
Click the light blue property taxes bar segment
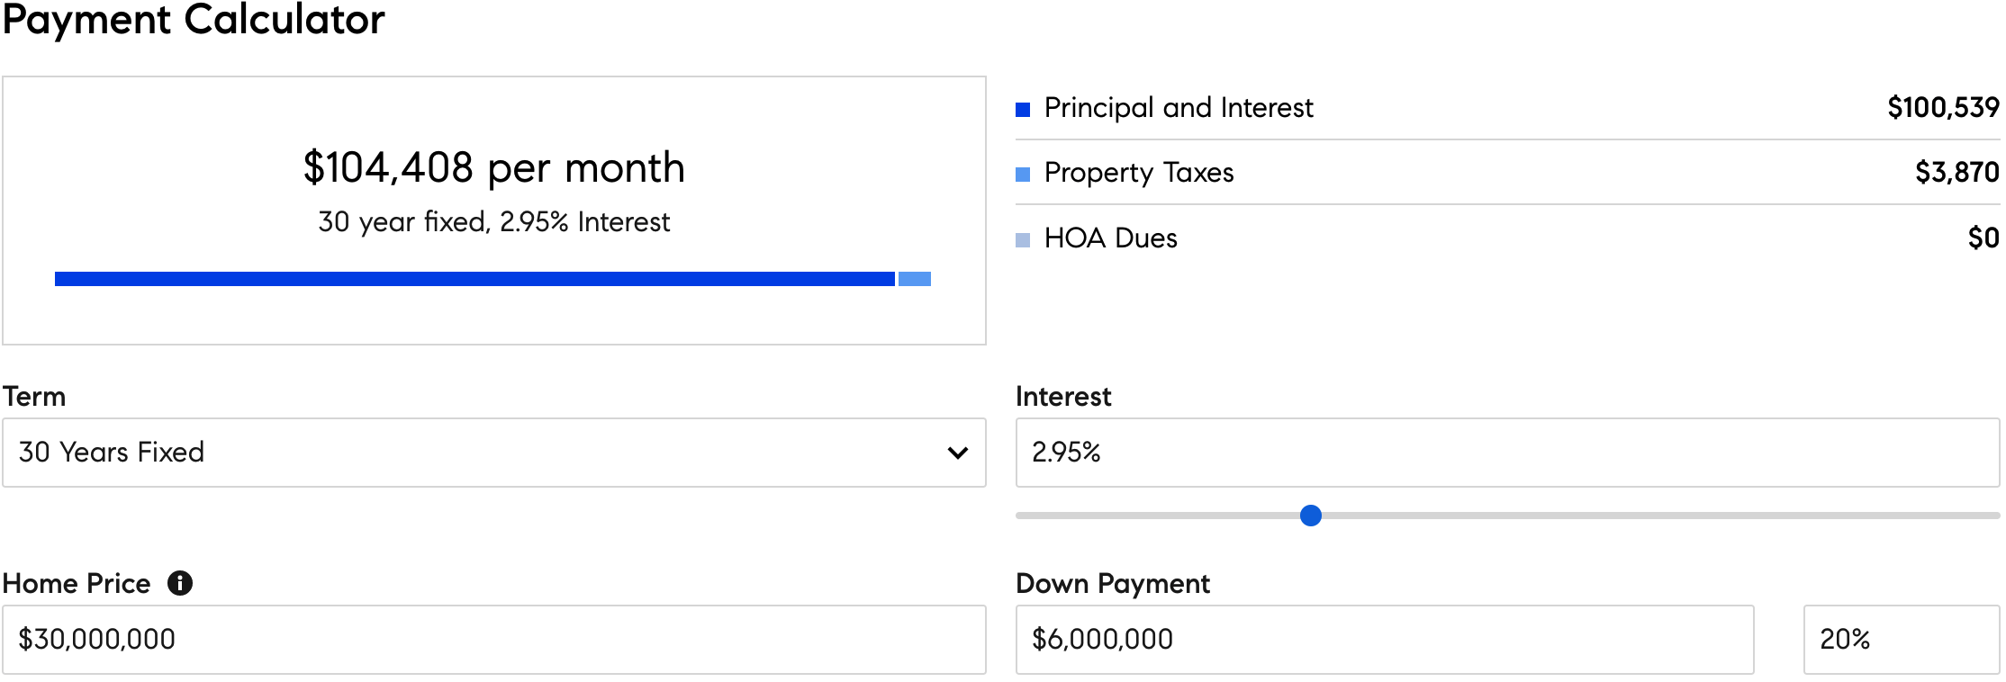915,279
